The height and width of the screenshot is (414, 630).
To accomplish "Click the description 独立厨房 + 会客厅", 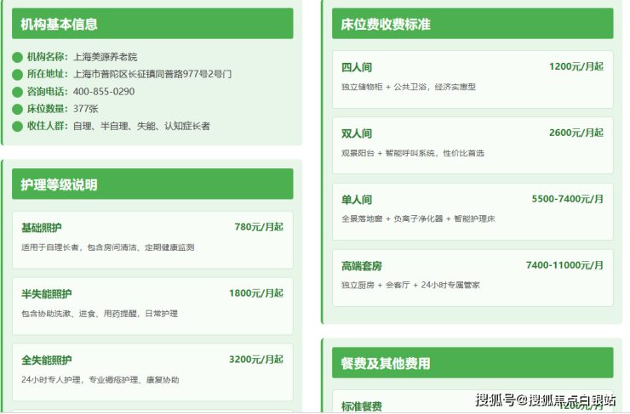I will [x=375, y=285].
